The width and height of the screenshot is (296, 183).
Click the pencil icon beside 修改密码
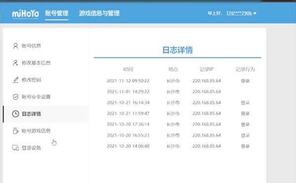pyautogui.click(x=15, y=80)
